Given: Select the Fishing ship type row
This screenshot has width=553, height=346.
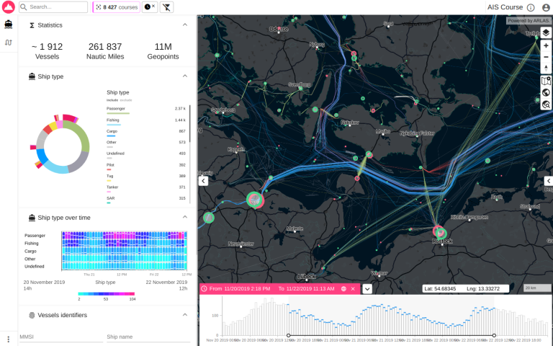Looking at the screenshot, I should pos(146,121).
